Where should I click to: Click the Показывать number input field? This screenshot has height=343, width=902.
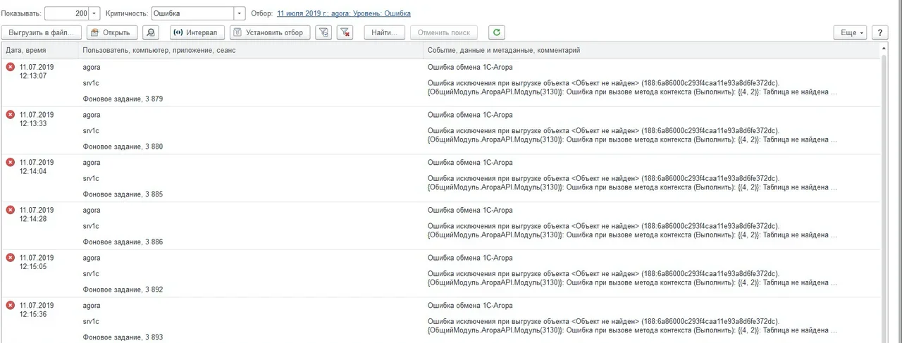(x=67, y=13)
